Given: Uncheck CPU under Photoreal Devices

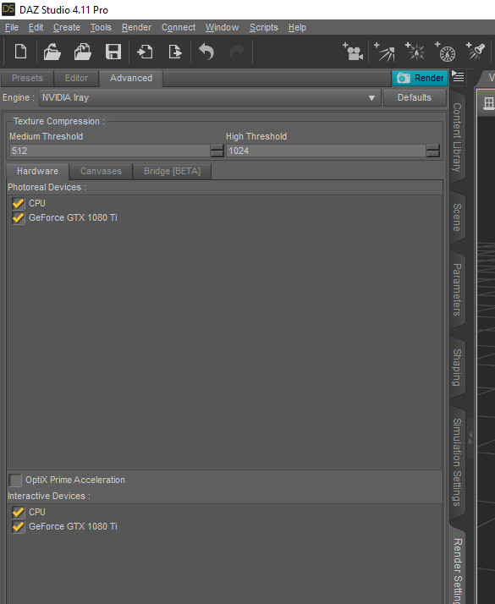Looking at the screenshot, I should click(18, 203).
